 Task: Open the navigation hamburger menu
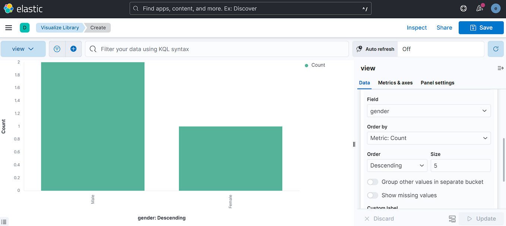[x=9, y=28]
